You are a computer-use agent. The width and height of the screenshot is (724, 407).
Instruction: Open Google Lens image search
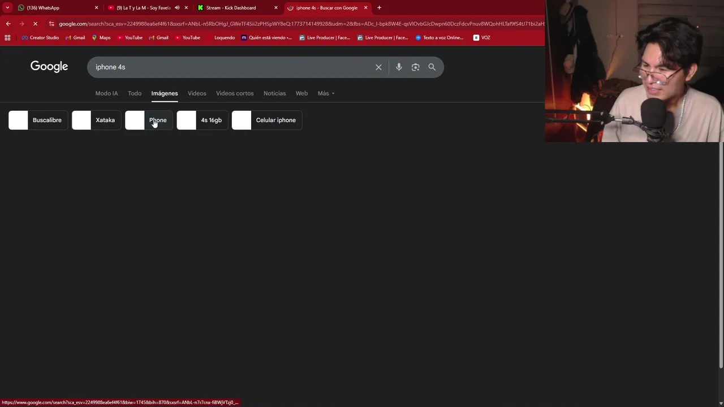[415, 67]
